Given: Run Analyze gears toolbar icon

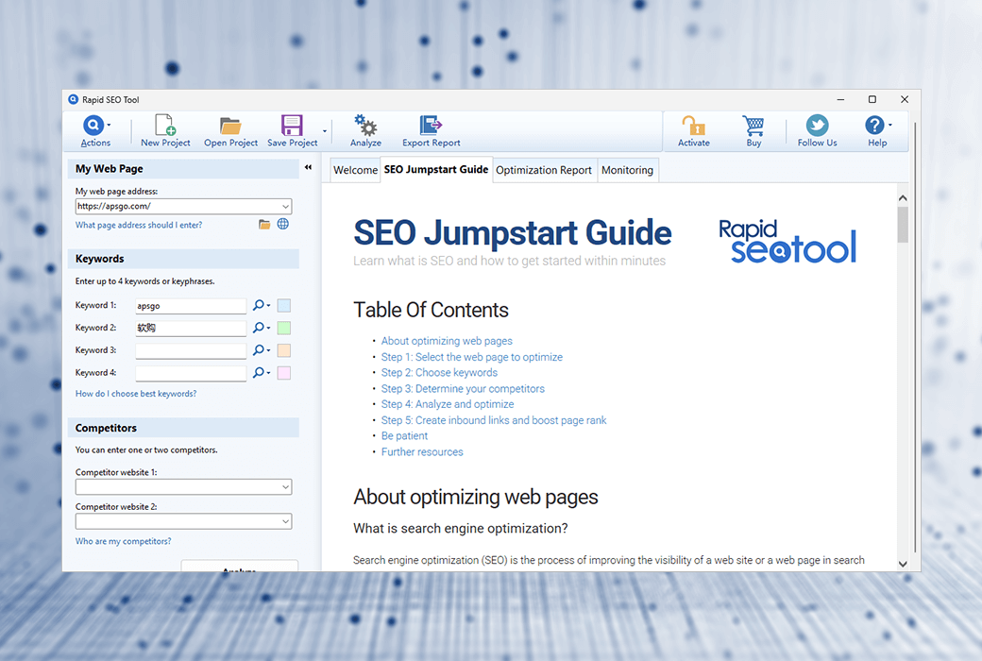Looking at the screenshot, I should coord(365,126).
